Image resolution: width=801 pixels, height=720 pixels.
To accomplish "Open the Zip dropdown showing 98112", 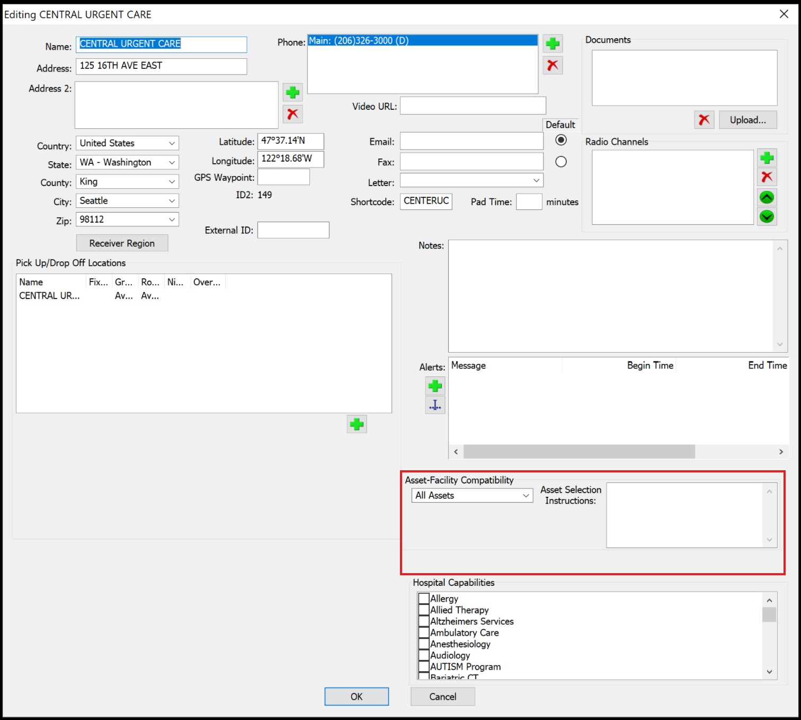I will tap(127, 219).
